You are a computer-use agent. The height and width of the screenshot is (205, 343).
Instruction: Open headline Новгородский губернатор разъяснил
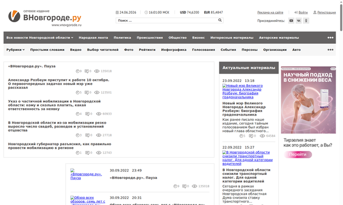pos(59,146)
